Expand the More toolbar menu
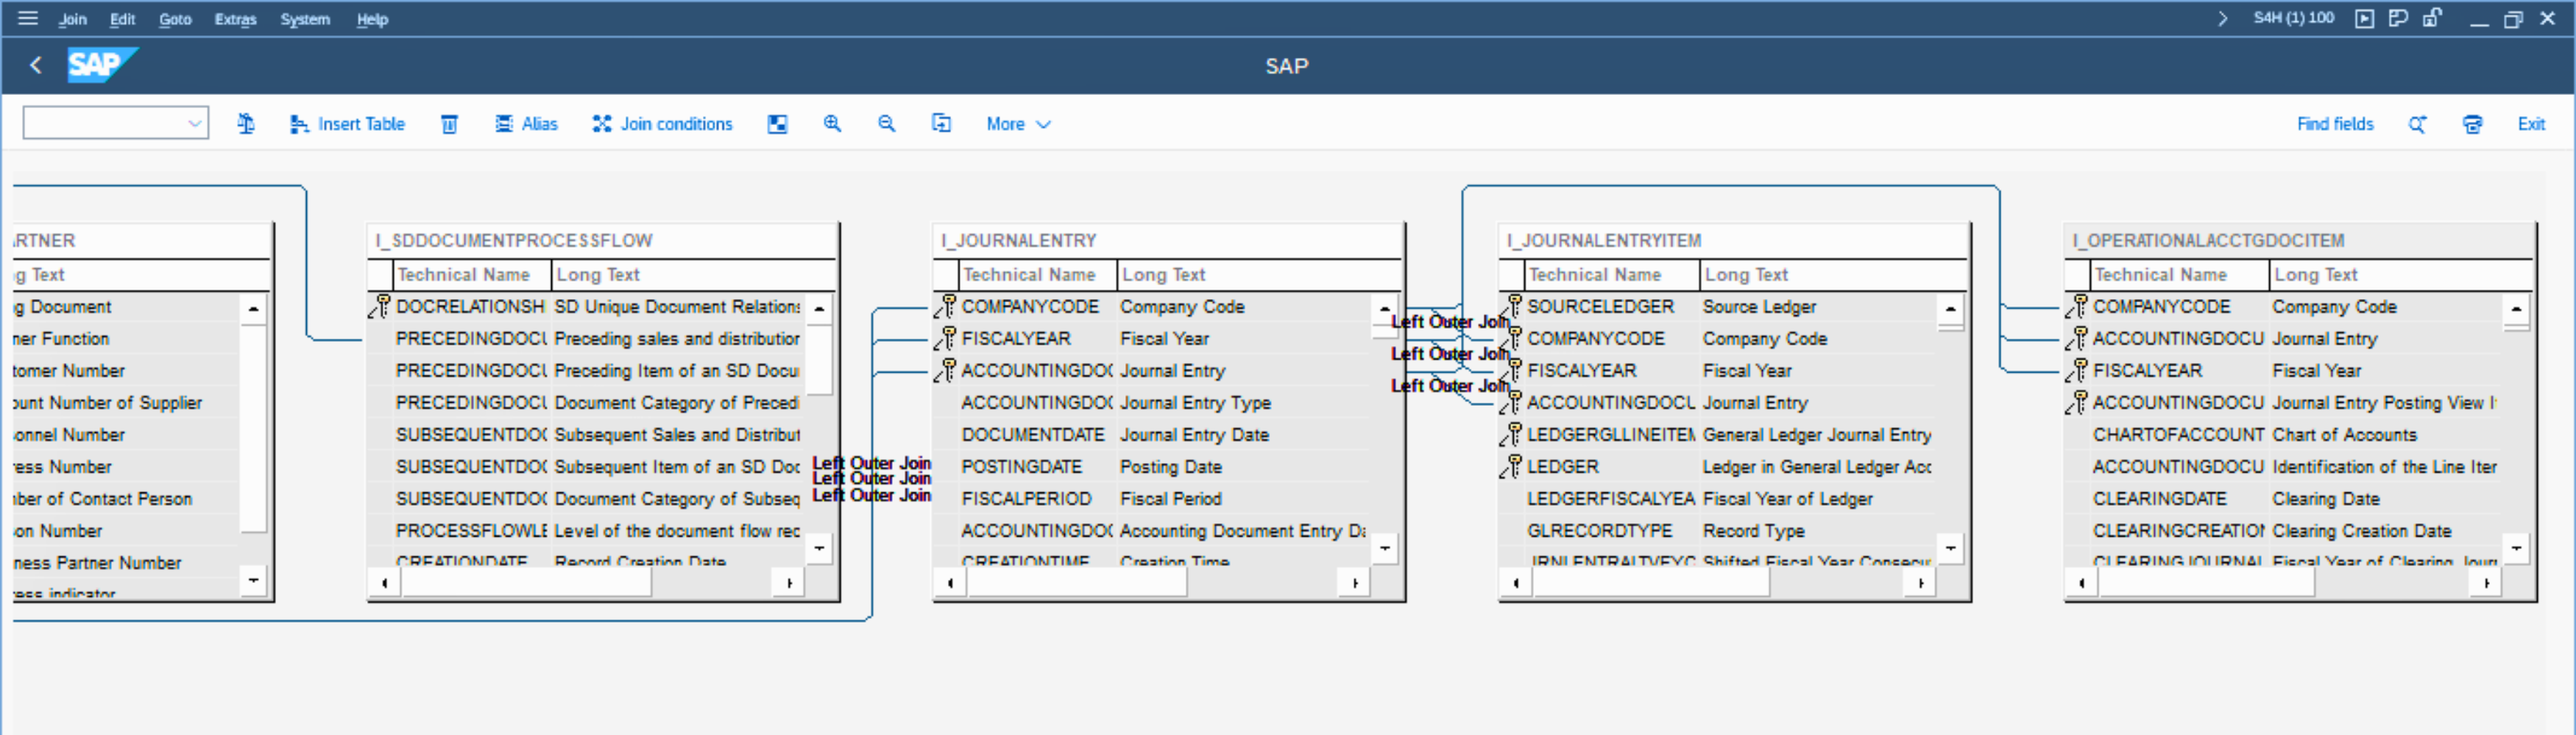The width and height of the screenshot is (2576, 735). point(1018,123)
